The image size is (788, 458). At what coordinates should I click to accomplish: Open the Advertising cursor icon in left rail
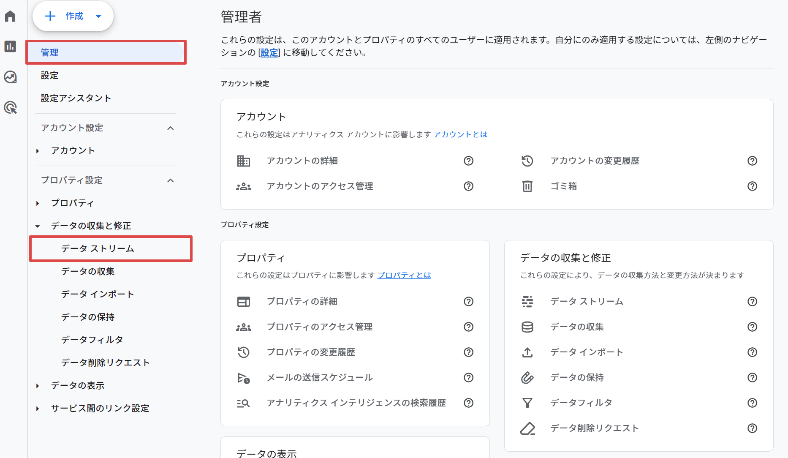coord(10,107)
